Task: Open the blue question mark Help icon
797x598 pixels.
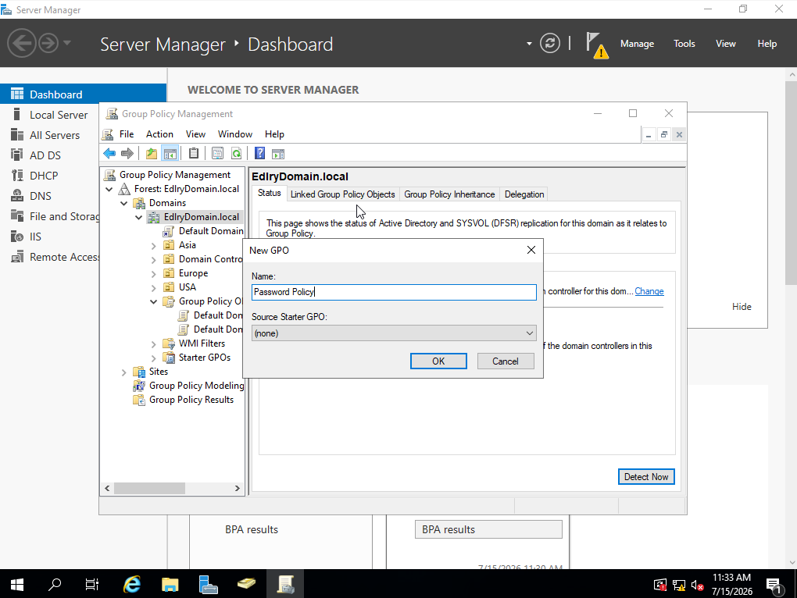Action: [259, 153]
